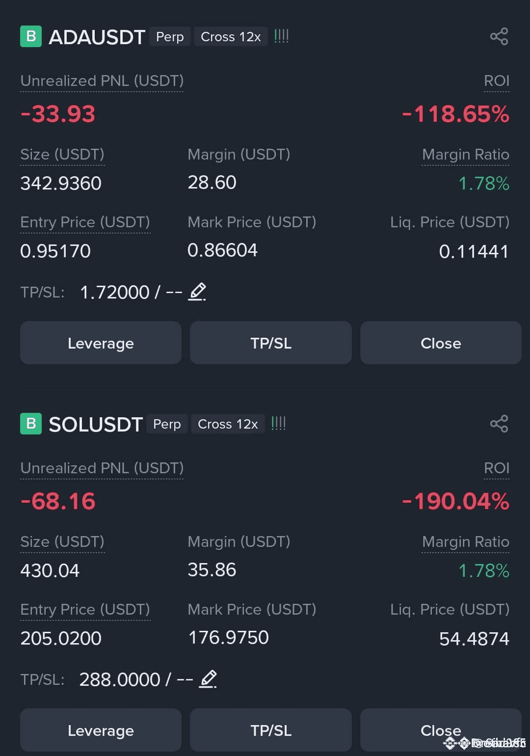The width and height of the screenshot is (530, 756).
Task: Tap the green B badge beside SOLUSDT
Action: pos(31,424)
